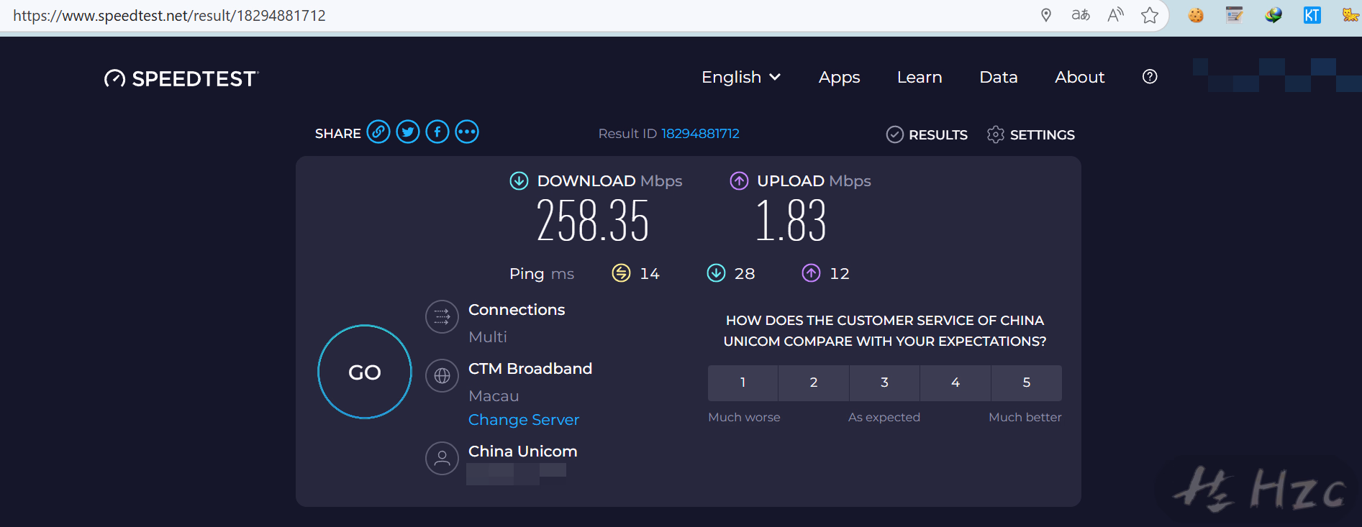
Task: Click the 'Much worse' scale caption
Action: [x=744, y=418]
